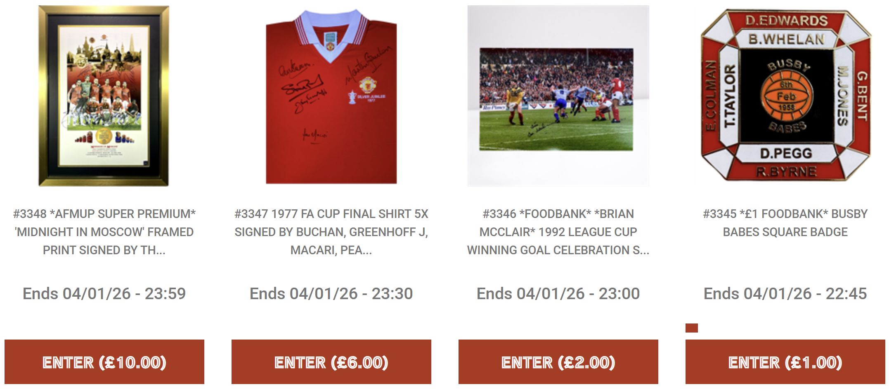
Task: Select the 'Ends 04/01/26 - 23:59' text
Action: (x=104, y=293)
